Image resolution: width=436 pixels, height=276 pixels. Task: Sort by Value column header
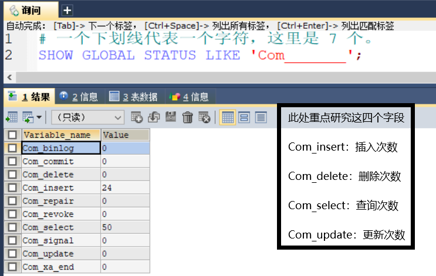tap(126, 135)
